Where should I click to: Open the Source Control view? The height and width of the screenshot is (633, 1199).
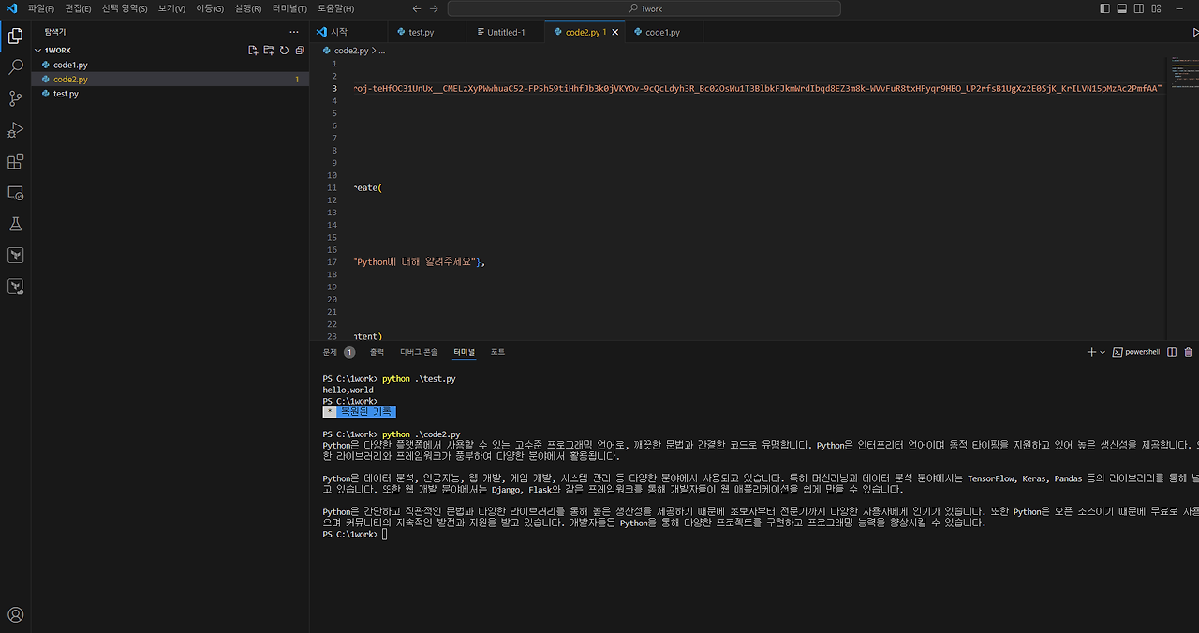[x=15, y=98]
